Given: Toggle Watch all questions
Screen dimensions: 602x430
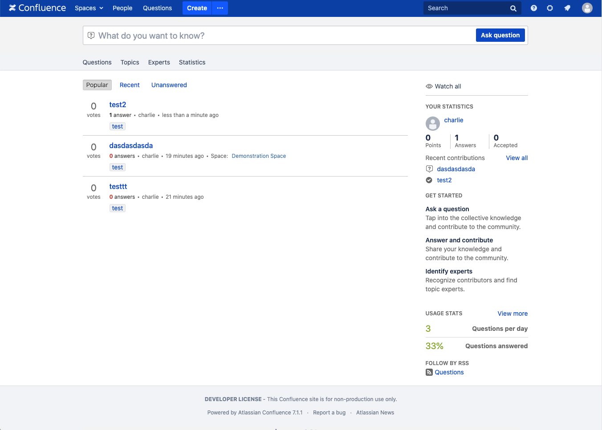Looking at the screenshot, I should pos(443,86).
